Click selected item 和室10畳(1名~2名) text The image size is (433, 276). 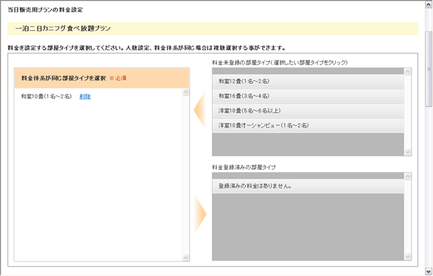click(x=46, y=97)
